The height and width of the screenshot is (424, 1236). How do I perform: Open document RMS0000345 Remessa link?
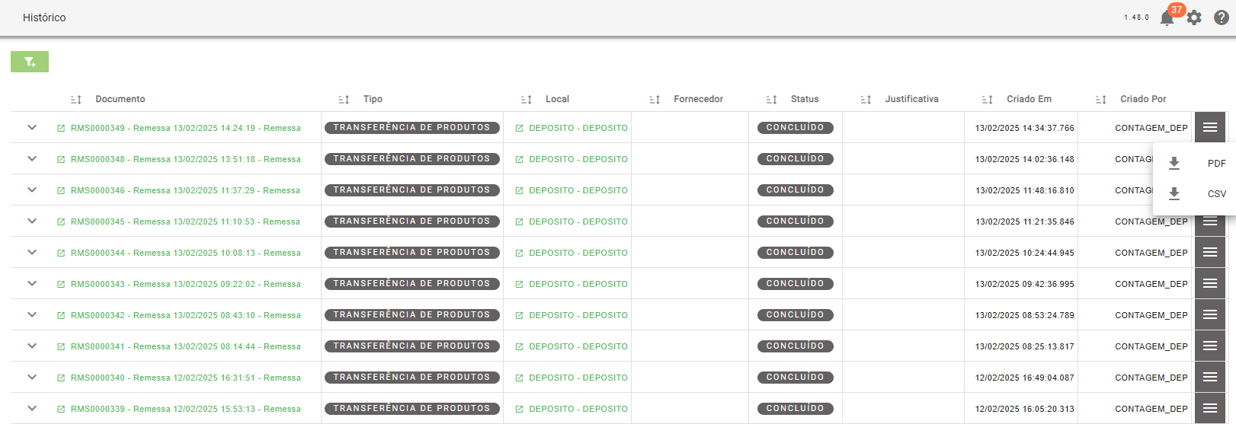(186, 222)
